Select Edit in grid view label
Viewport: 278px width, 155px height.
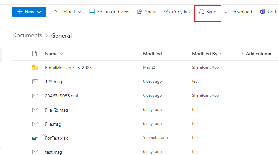point(113,12)
